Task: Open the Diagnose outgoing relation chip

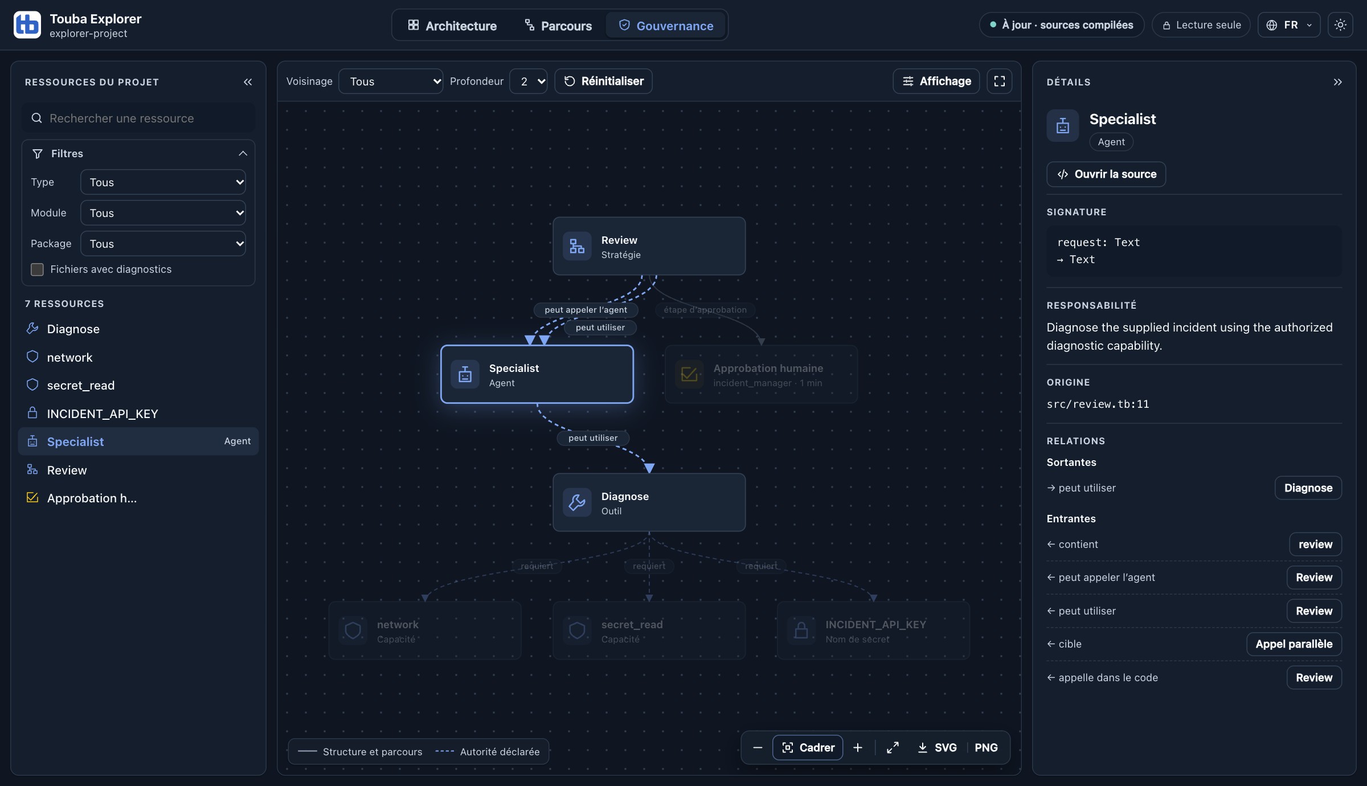Action: point(1308,488)
